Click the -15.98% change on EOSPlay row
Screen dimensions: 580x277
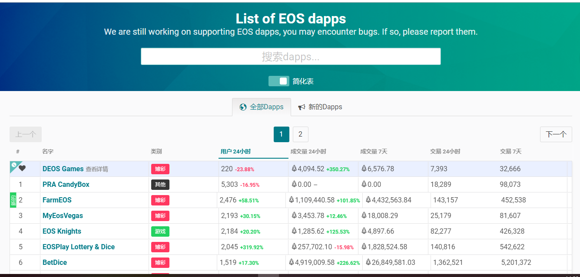344,248
